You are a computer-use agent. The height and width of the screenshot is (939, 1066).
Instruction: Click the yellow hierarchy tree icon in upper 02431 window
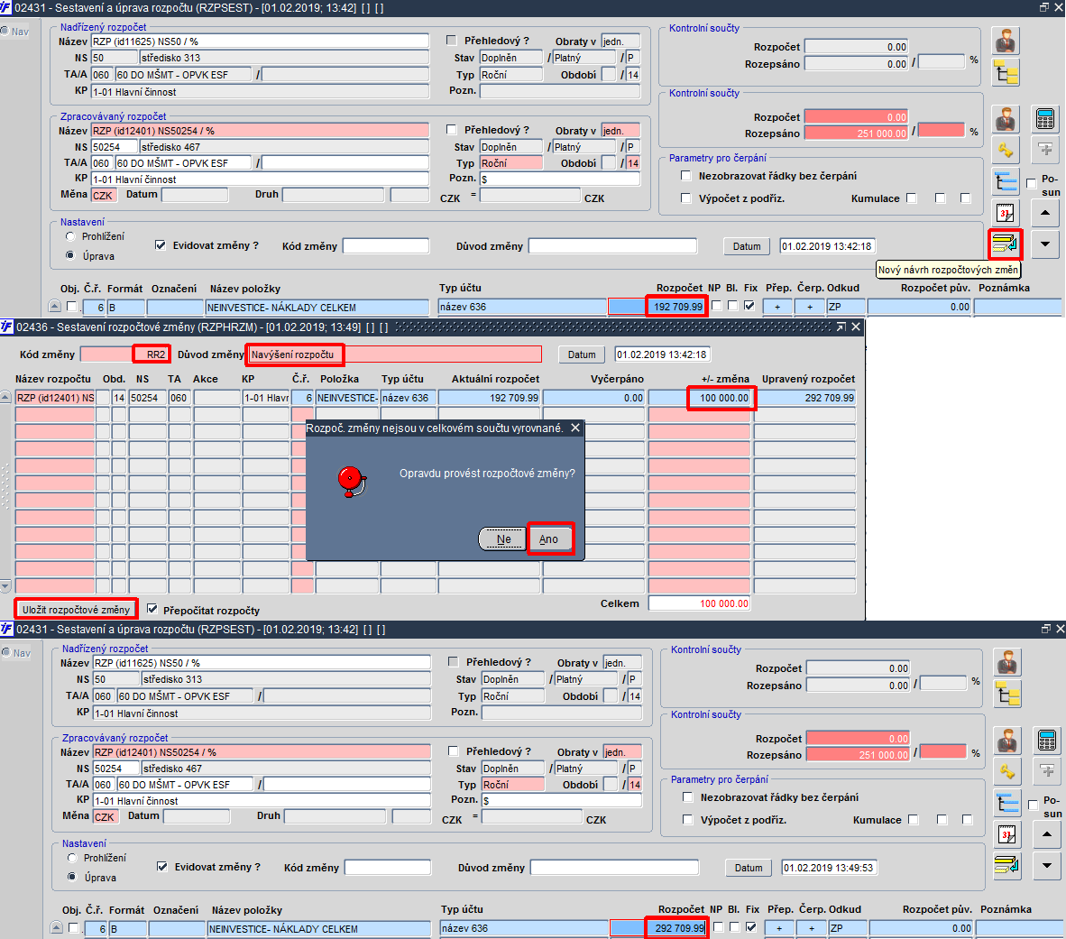[x=1005, y=72]
